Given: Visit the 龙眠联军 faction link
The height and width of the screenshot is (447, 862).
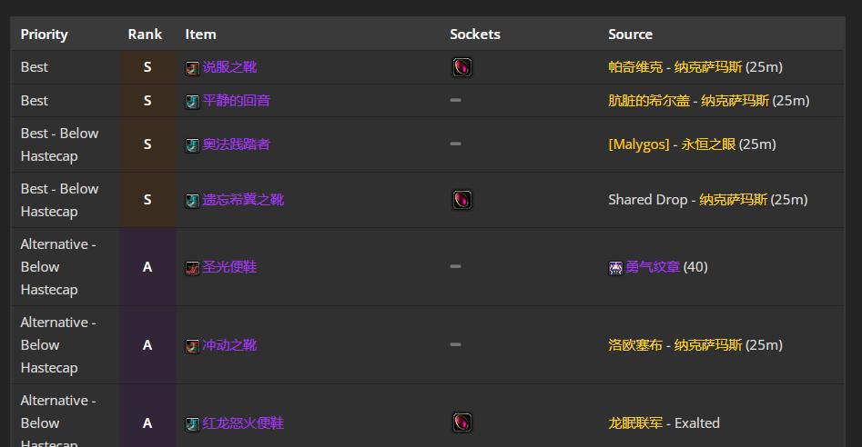Looking at the screenshot, I should [635, 422].
